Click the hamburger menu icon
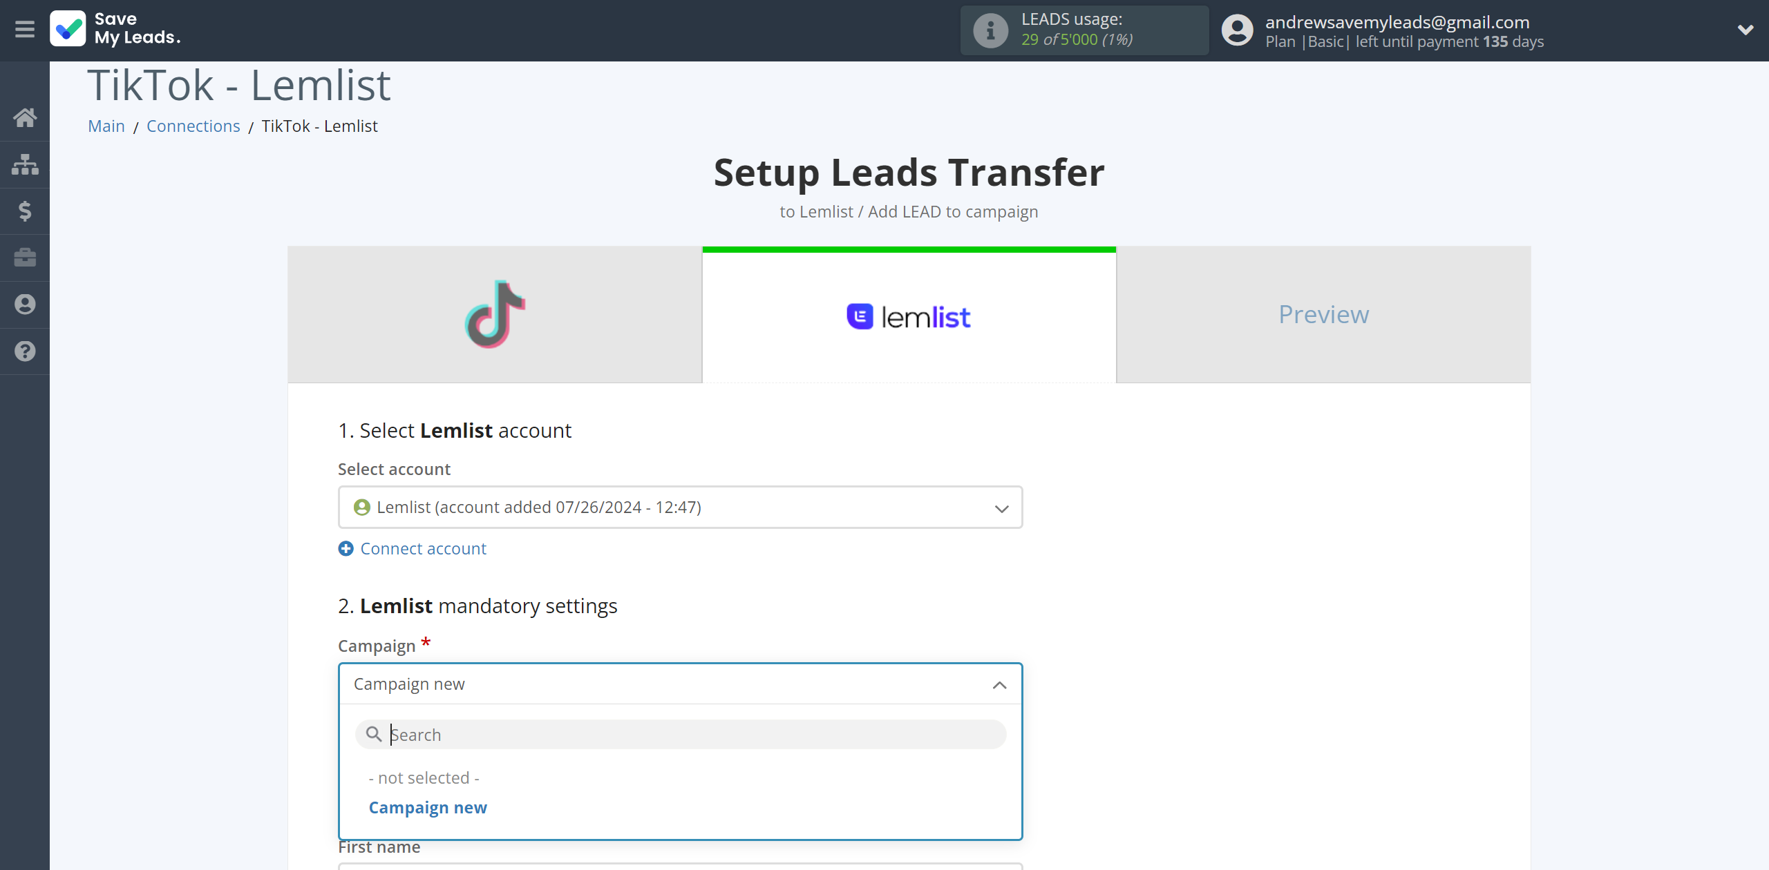The image size is (1769, 870). point(23,30)
